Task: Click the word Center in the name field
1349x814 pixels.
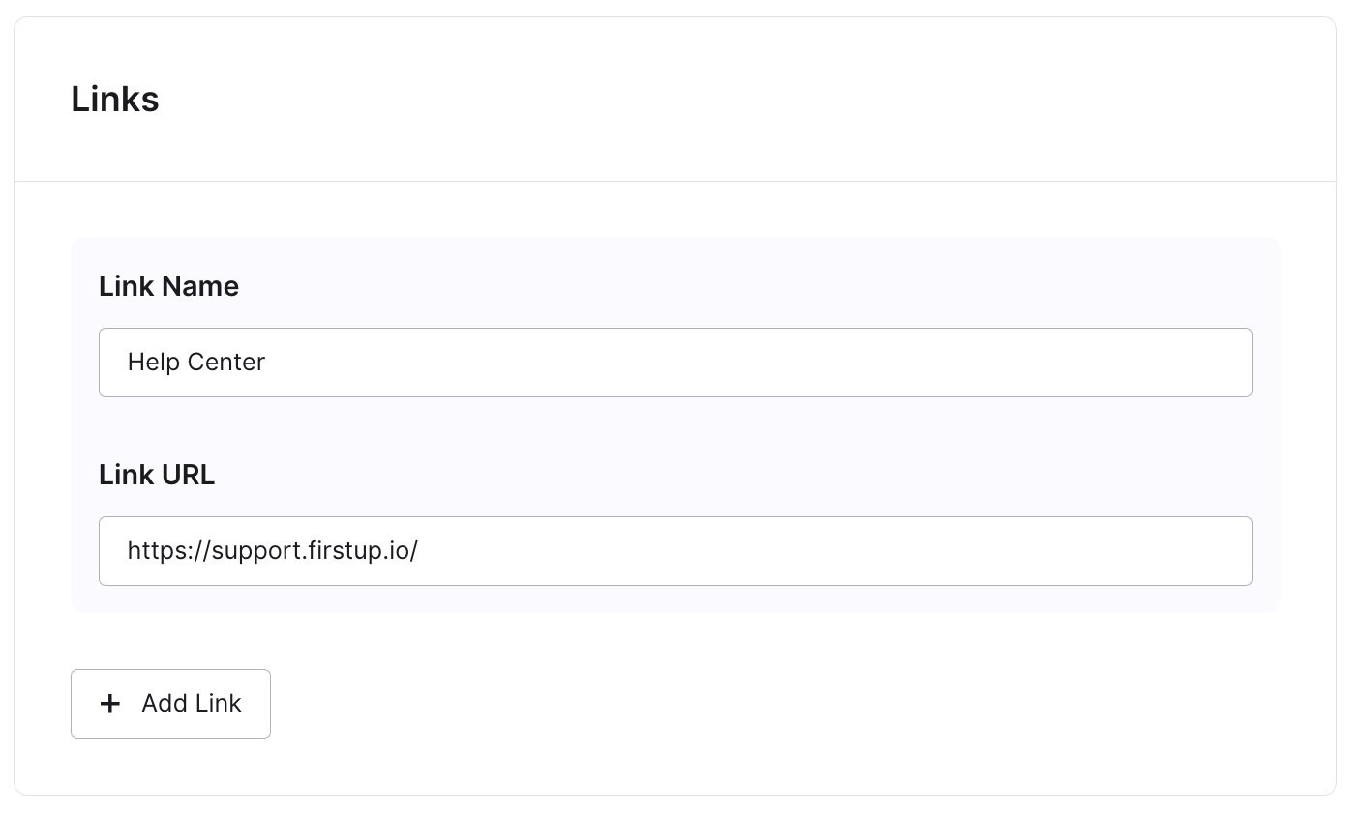Action: (225, 363)
